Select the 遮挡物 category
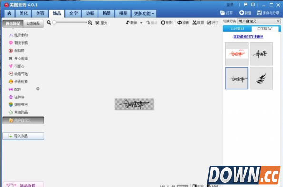The width and height of the screenshot is (283, 187). click(x=17, y=51)
